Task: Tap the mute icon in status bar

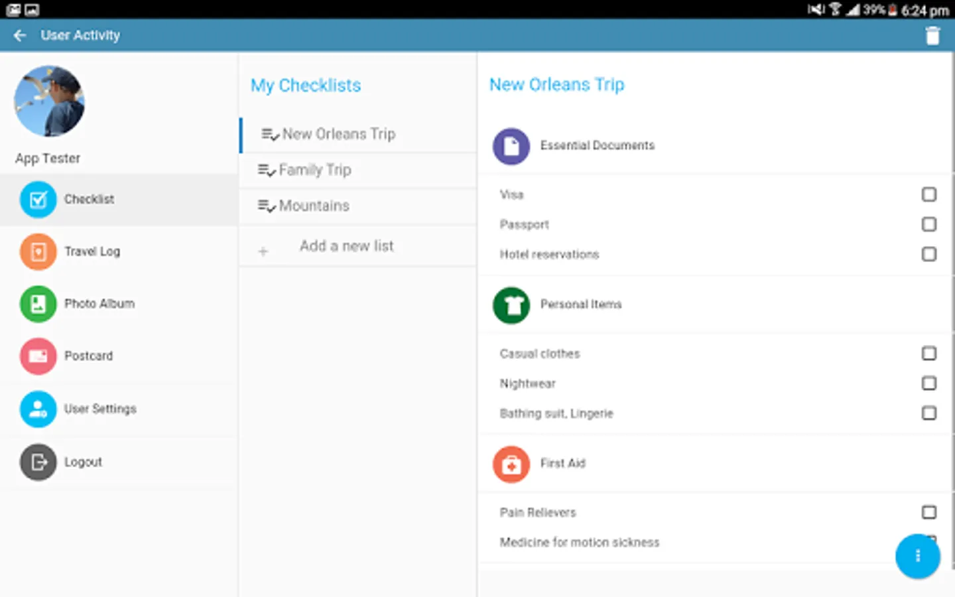Action: [816, 9]
